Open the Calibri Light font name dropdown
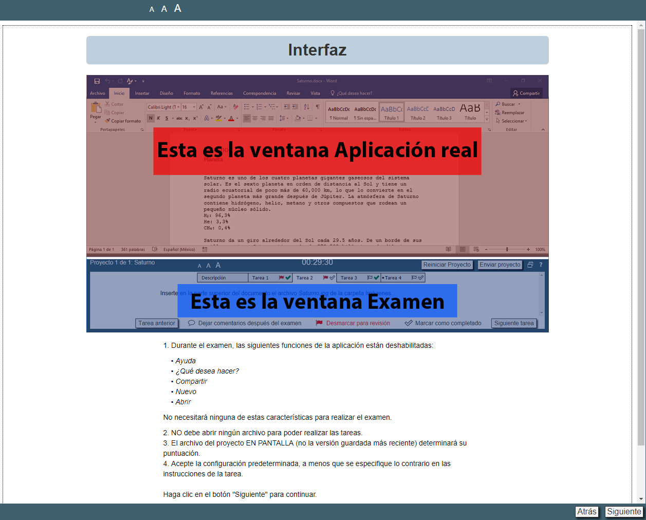This screenshot has width=646, height=520. tap(163, 107)
